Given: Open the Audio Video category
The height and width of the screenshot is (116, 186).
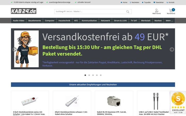Looking at the screenshot, I should click(19, 21).
